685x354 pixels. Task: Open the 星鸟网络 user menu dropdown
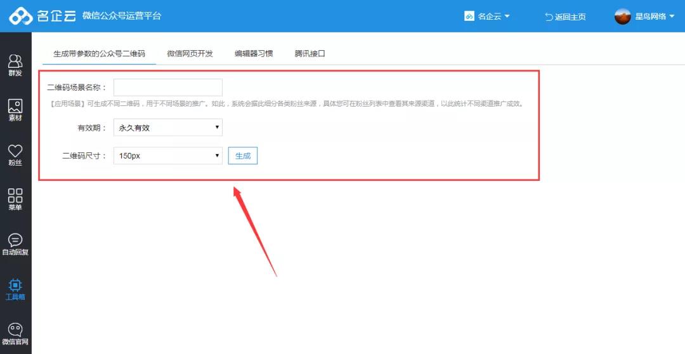pyautogui.click(x=655, y=16)
